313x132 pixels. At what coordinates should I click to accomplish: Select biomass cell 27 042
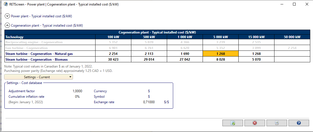tap(185, 59)
